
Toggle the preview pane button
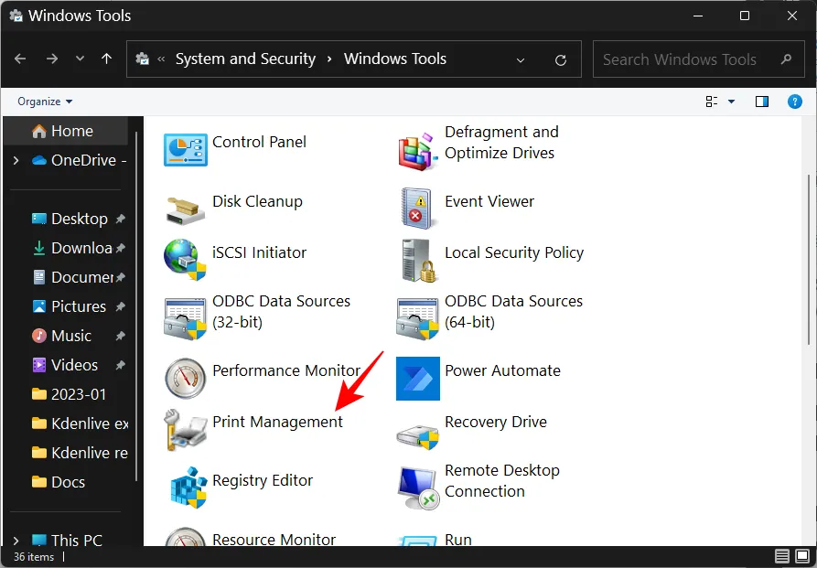pos(762,102)
